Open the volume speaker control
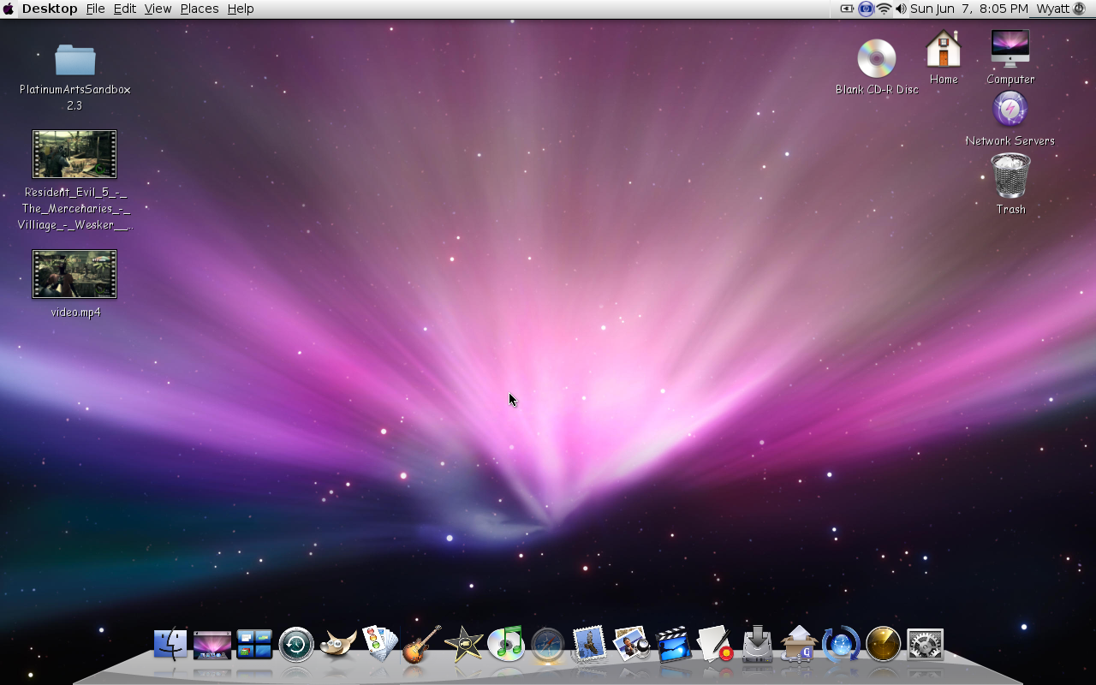 [x=901, y=9]
